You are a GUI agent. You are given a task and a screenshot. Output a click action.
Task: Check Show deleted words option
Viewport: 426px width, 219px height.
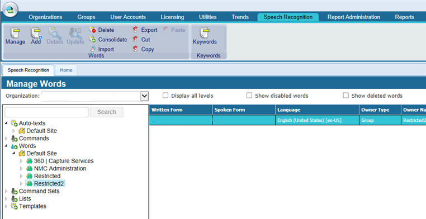click(345, 96)
